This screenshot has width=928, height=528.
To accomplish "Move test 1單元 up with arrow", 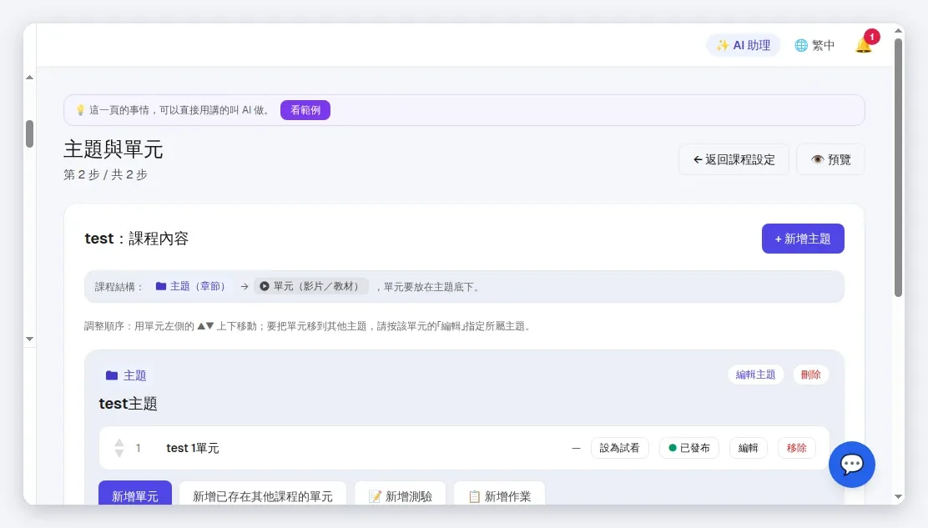I will pyautogui.click(x=119, y=443).
